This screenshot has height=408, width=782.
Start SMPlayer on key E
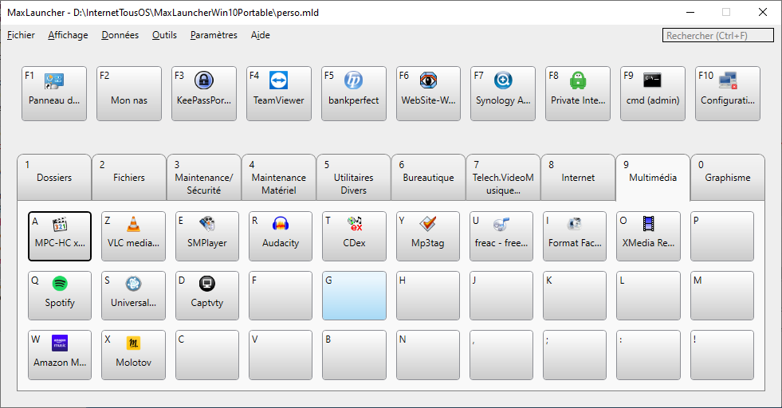point(207,236)
